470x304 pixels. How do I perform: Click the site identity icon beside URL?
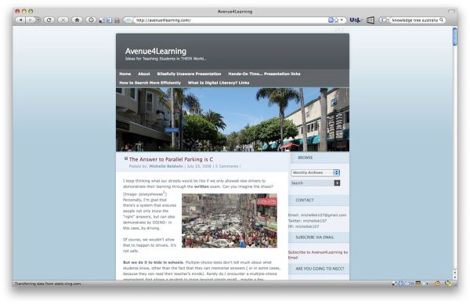point(129,20)
